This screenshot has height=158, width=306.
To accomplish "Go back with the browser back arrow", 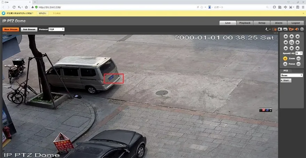I will [x=3, y=7].
